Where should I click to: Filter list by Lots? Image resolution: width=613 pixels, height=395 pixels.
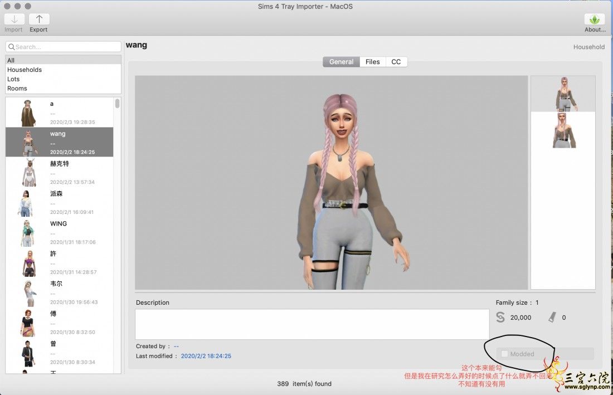(x=64, y=79)
